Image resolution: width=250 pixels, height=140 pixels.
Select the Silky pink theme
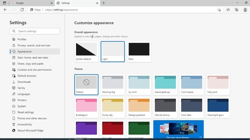pos(218,85)
